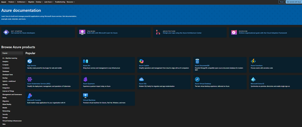Image resolution: width=302 pixels, height=127 pixels.
Task: Select the Hybrid + multicloud category
Action: (x=9, y=81)
